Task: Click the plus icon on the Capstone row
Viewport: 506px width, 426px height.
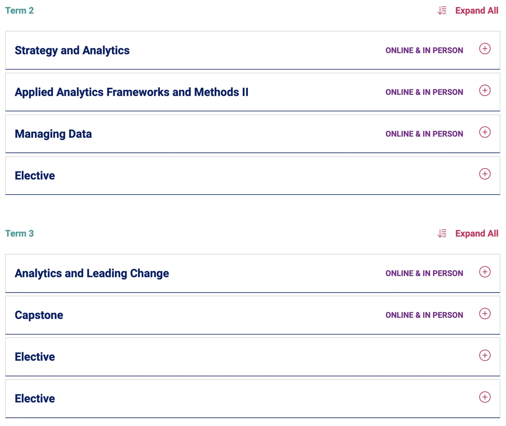Action: point(485,313)
